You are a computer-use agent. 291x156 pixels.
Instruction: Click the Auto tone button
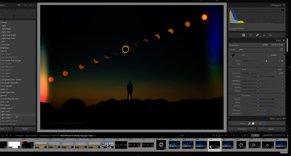(x=280, y=69)
